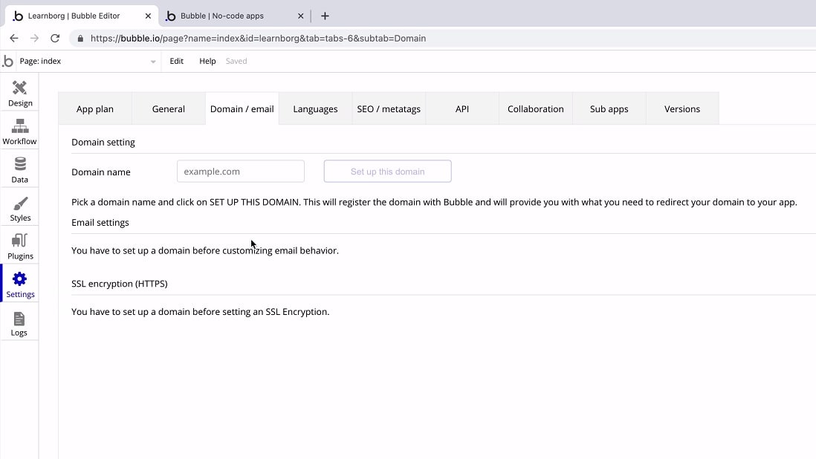Image resolution: width=816 pixels, height=459 pixels.
Task: Click the SSL encryption (HTTPS) heading
Action: [x=119, y=284]
